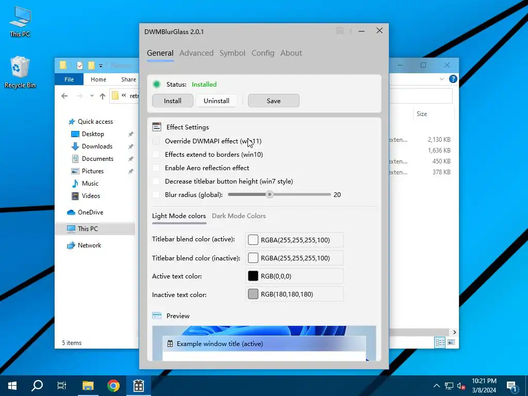Click the Preview section icon
This screenshot has height=396, width=528.
coord(157,316)
